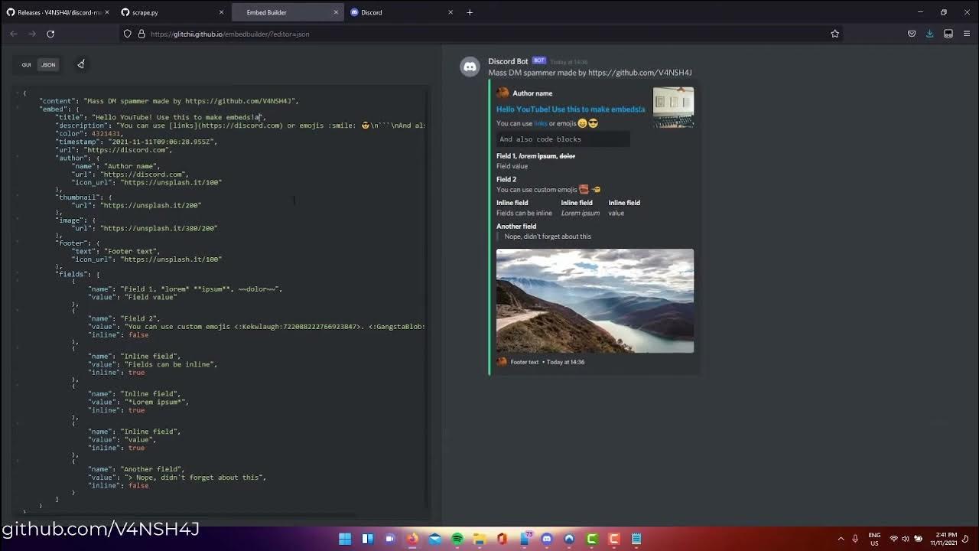Click the color value 4321431 in the JSON

[x=106, y=134]
